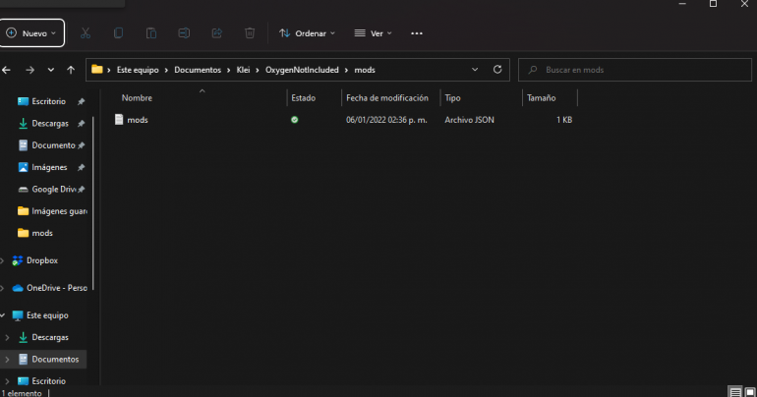Image resolution: width=757 pixels, height=397 pixels.
Task: Expand the OneDrive tree node
Action: (2, 288)
